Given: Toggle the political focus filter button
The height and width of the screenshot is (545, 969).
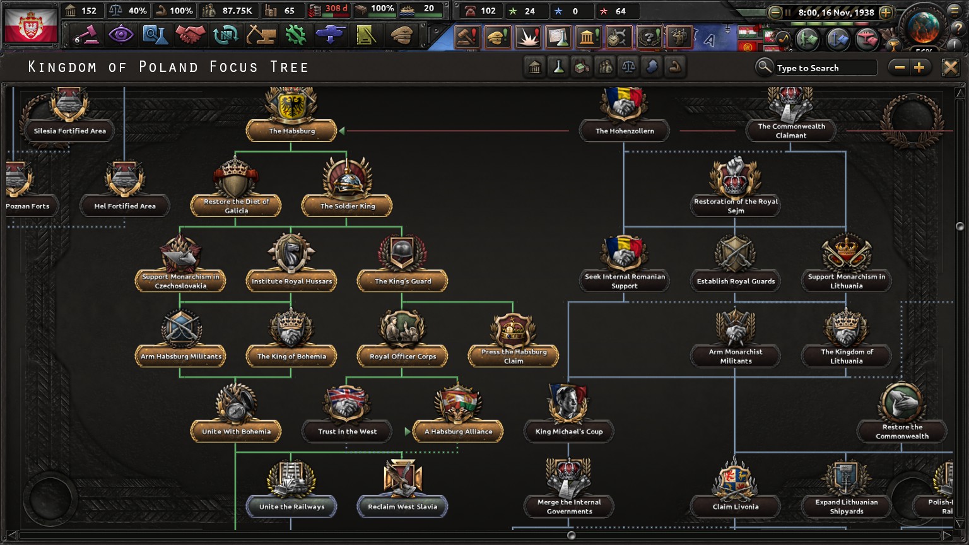Looking at the screenshot, I should [x=535, y=67].
